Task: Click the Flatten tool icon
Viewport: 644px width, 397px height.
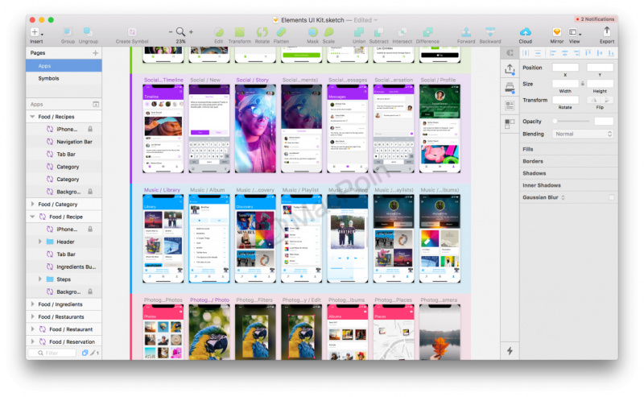Action: click(x=282, y=32)
